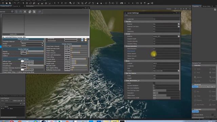Viewport: 217px width, 122px height.
Task: Constrain to Z axis in toolbar
Action: [x=62, y=3]
